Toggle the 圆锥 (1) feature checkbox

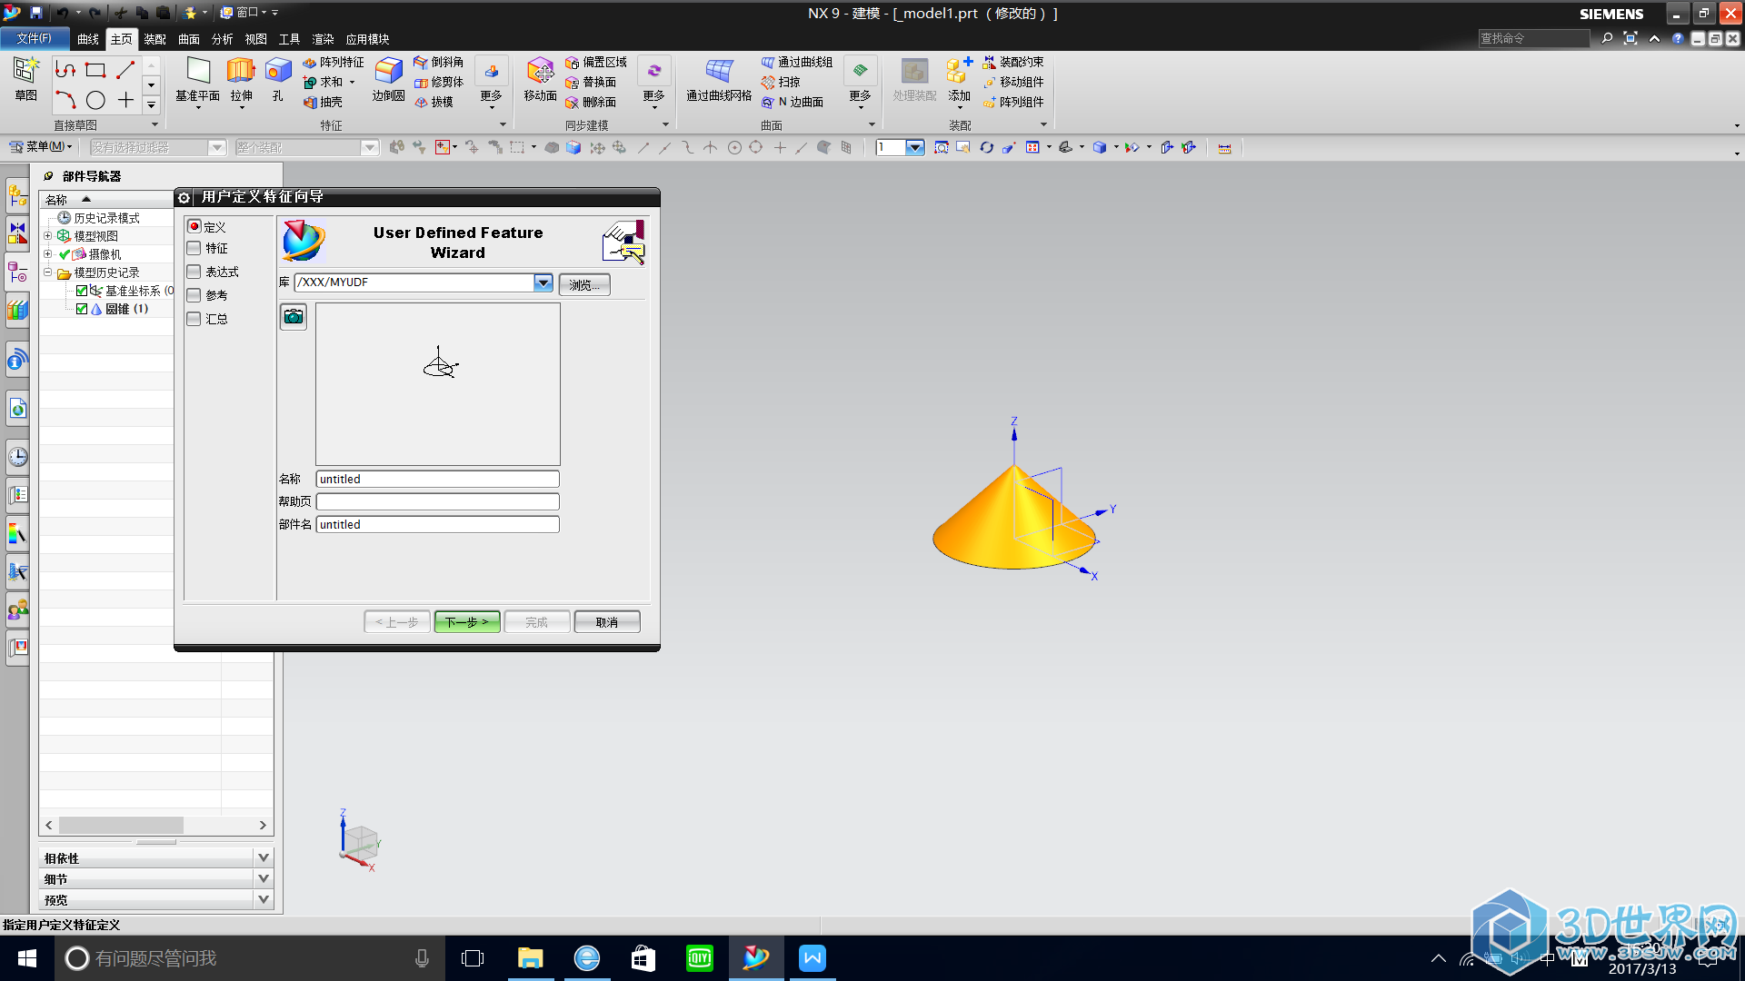click(x=82, y=309)
